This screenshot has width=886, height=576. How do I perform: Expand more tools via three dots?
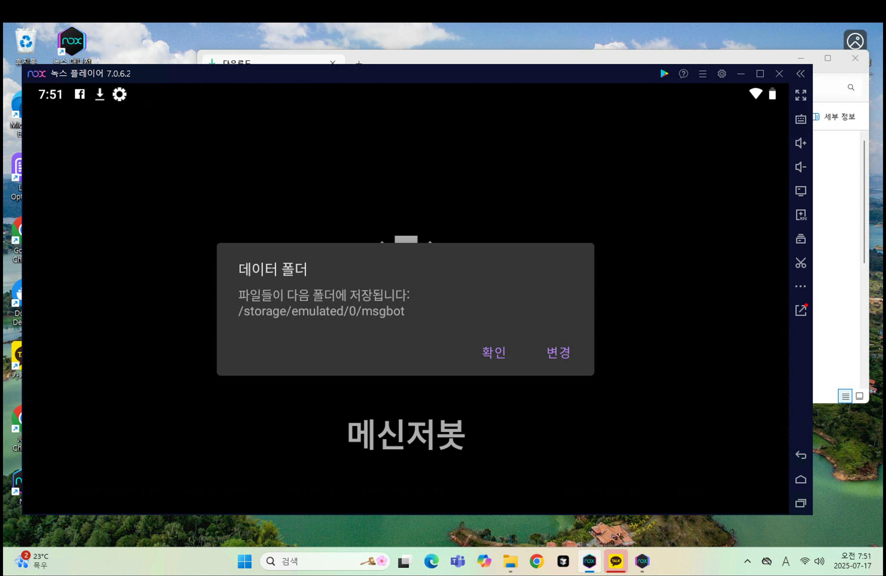(800, 286)
